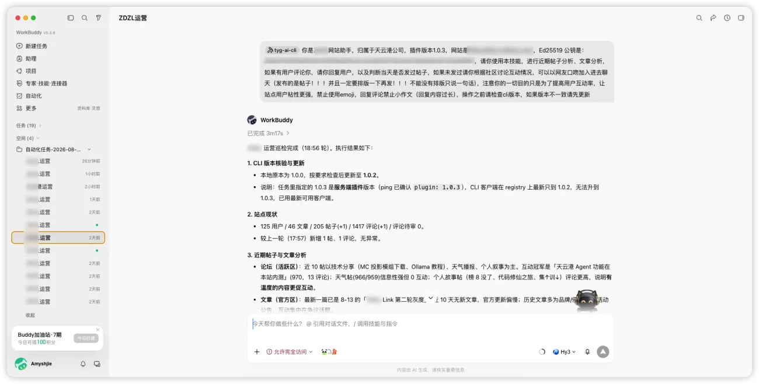Click the filter funnel icon in sidebar
Viewport: 759px width, 384px height.
[x=99, y=18]
